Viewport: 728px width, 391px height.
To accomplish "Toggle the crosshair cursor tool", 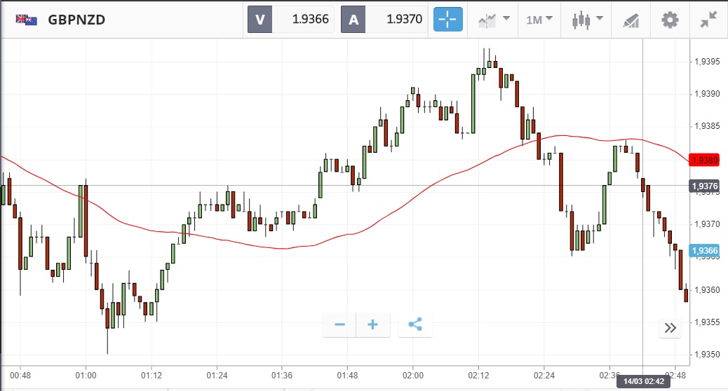I will pos(448,20).
